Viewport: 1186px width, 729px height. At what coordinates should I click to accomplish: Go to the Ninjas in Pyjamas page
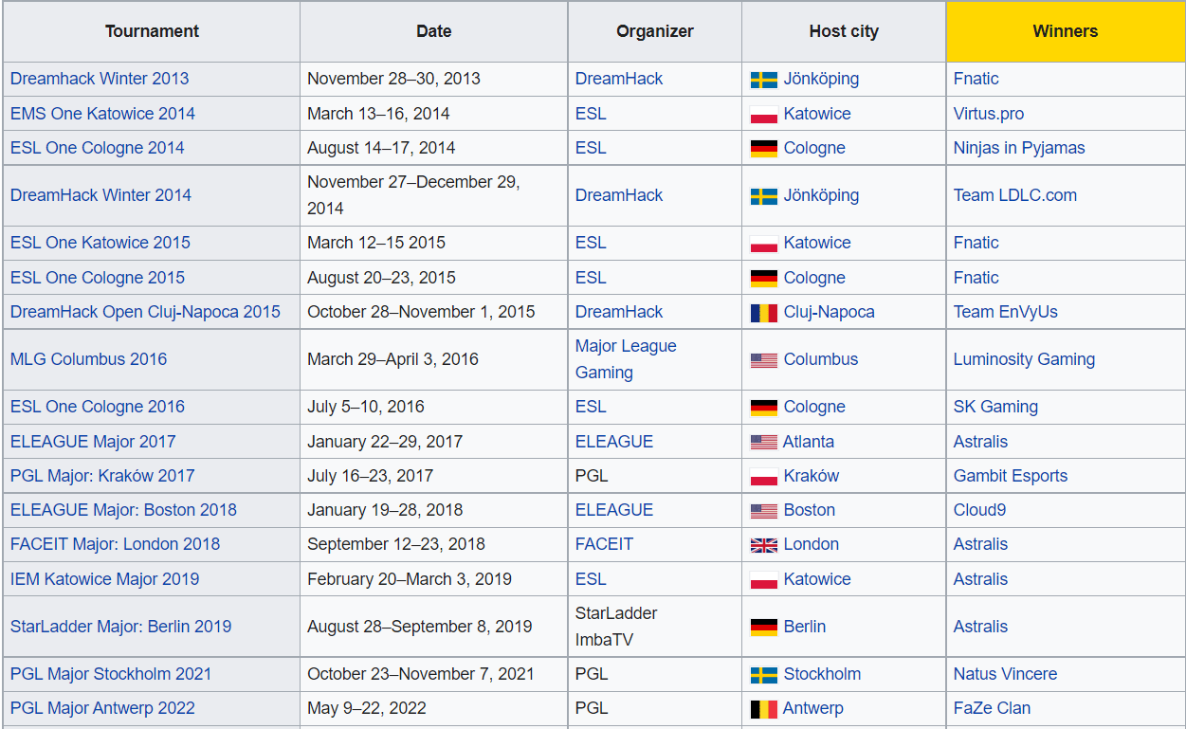pos(1019,148)
